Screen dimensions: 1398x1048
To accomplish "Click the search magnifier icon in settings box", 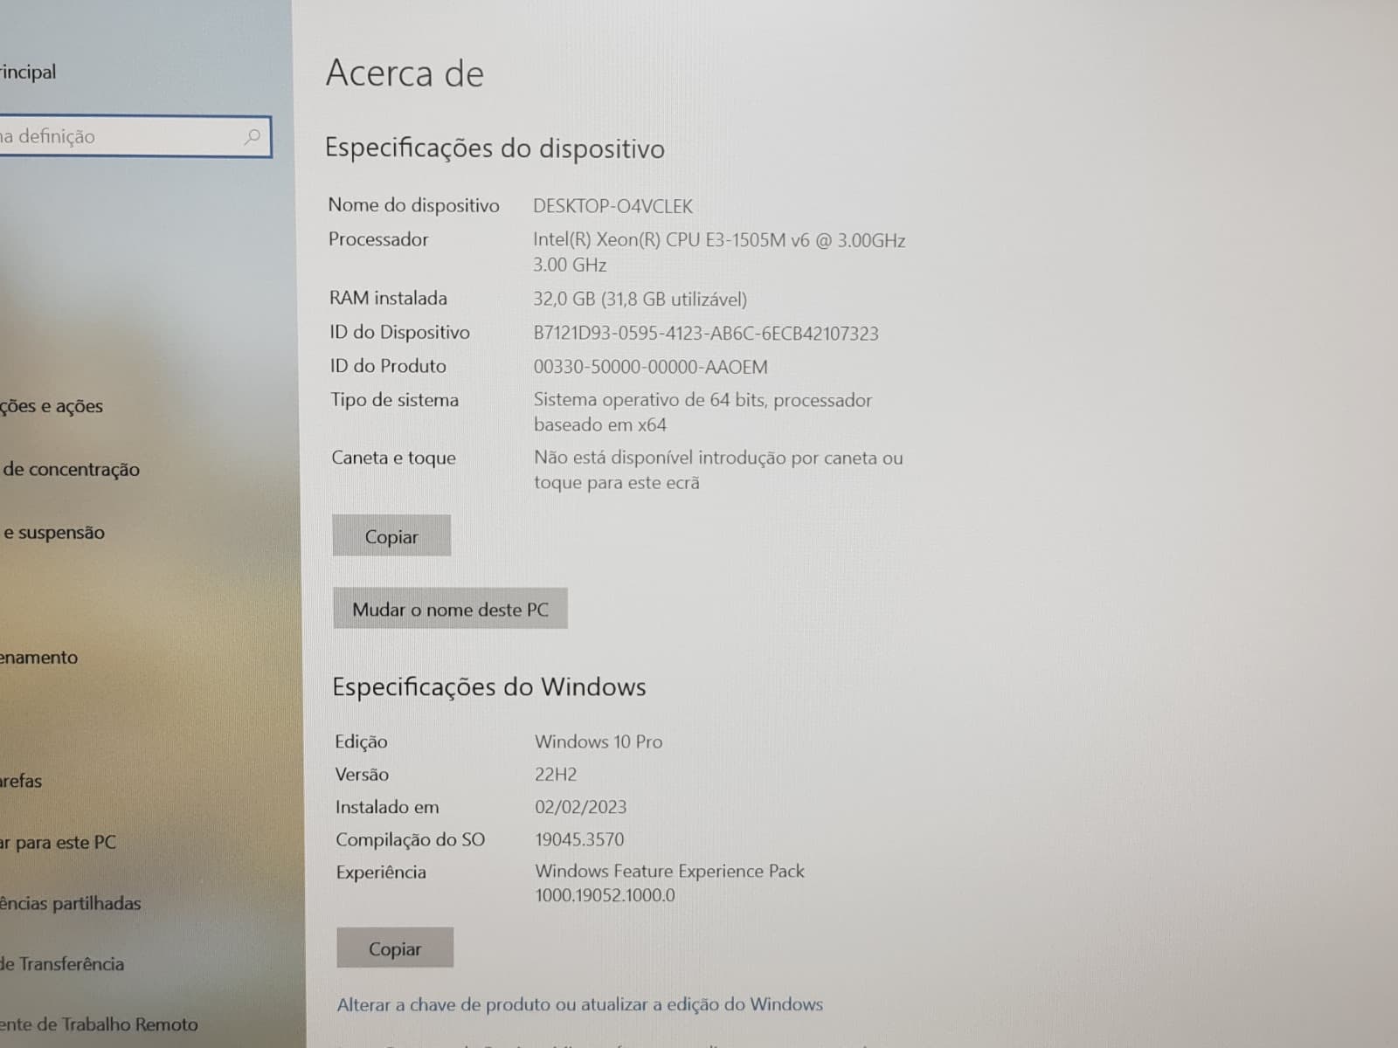I will [x=253, y=136].
